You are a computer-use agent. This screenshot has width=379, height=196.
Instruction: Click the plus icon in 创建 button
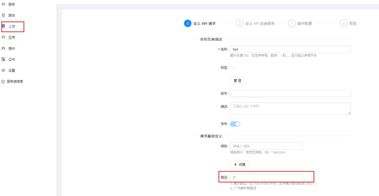click(235, 164)
